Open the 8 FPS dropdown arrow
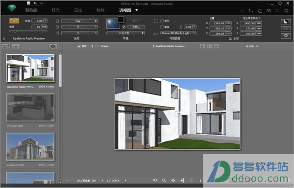The width and height of the screenshot is (294, 188). 257,46
